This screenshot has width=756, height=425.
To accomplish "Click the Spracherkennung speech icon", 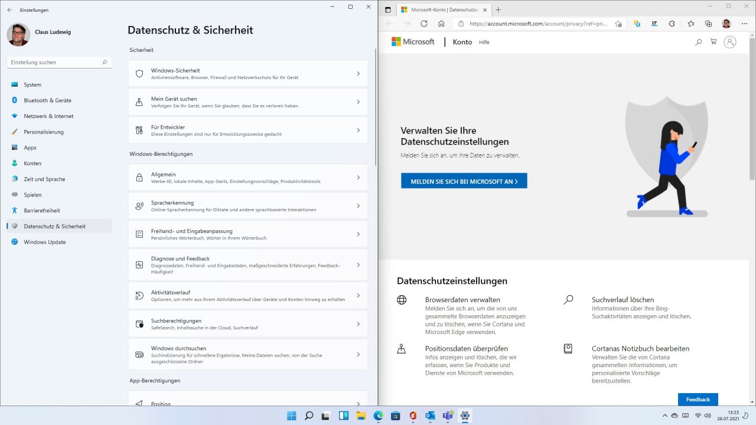I will (139, 206).
